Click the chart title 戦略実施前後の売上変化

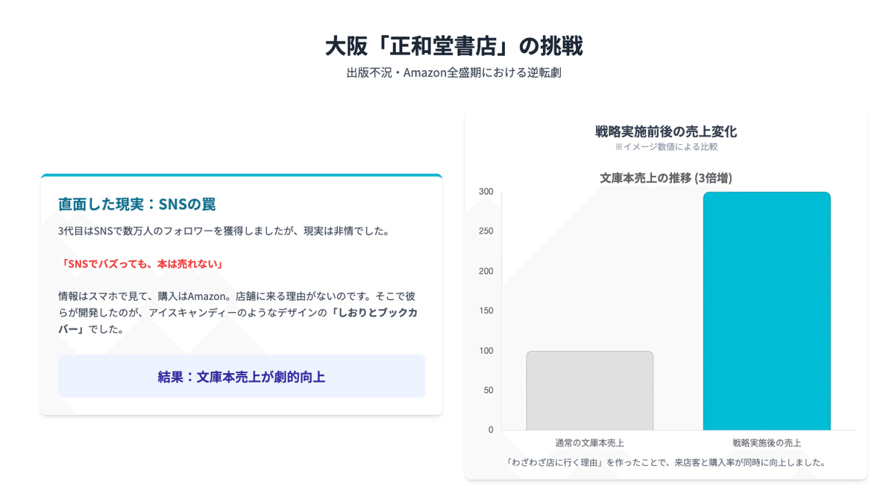[665, 131]
